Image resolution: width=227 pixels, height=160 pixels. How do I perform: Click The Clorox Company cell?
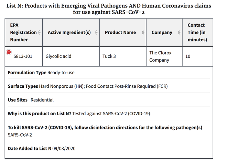point(160,56)
